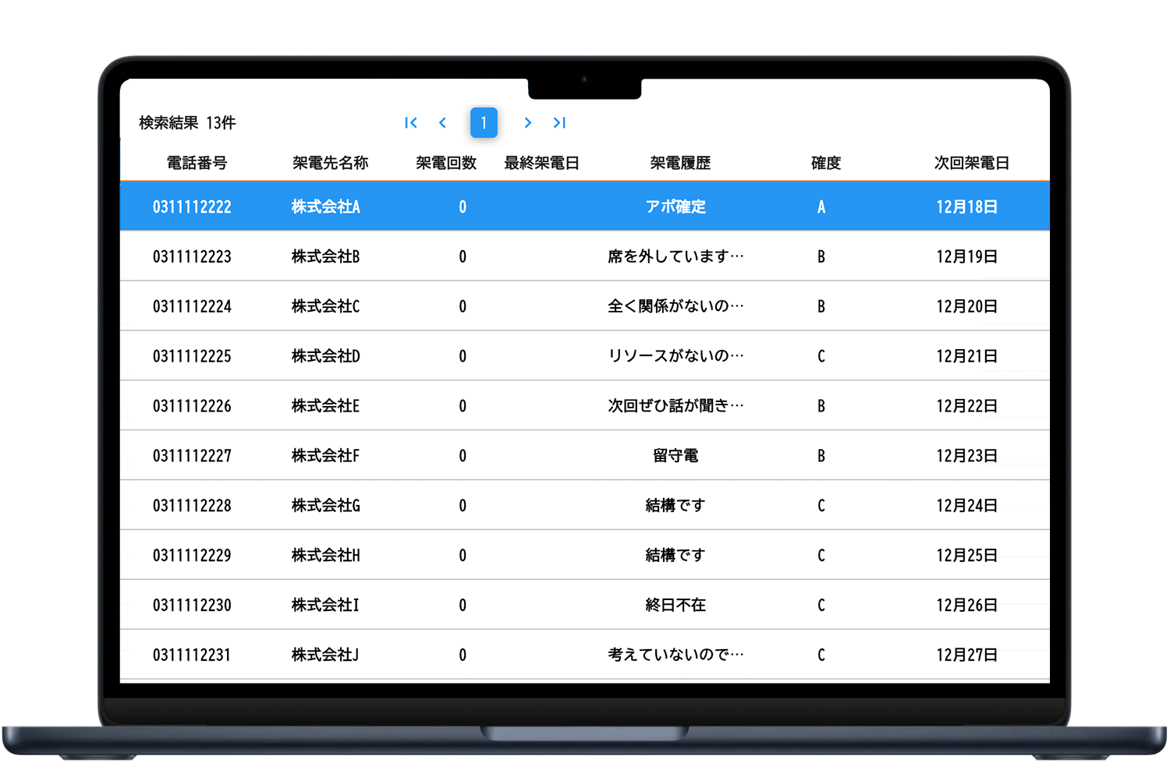This screenshot has height=763, width=1170.
Task: Select phone number 0311112226
Action: (x=192, y=407)
